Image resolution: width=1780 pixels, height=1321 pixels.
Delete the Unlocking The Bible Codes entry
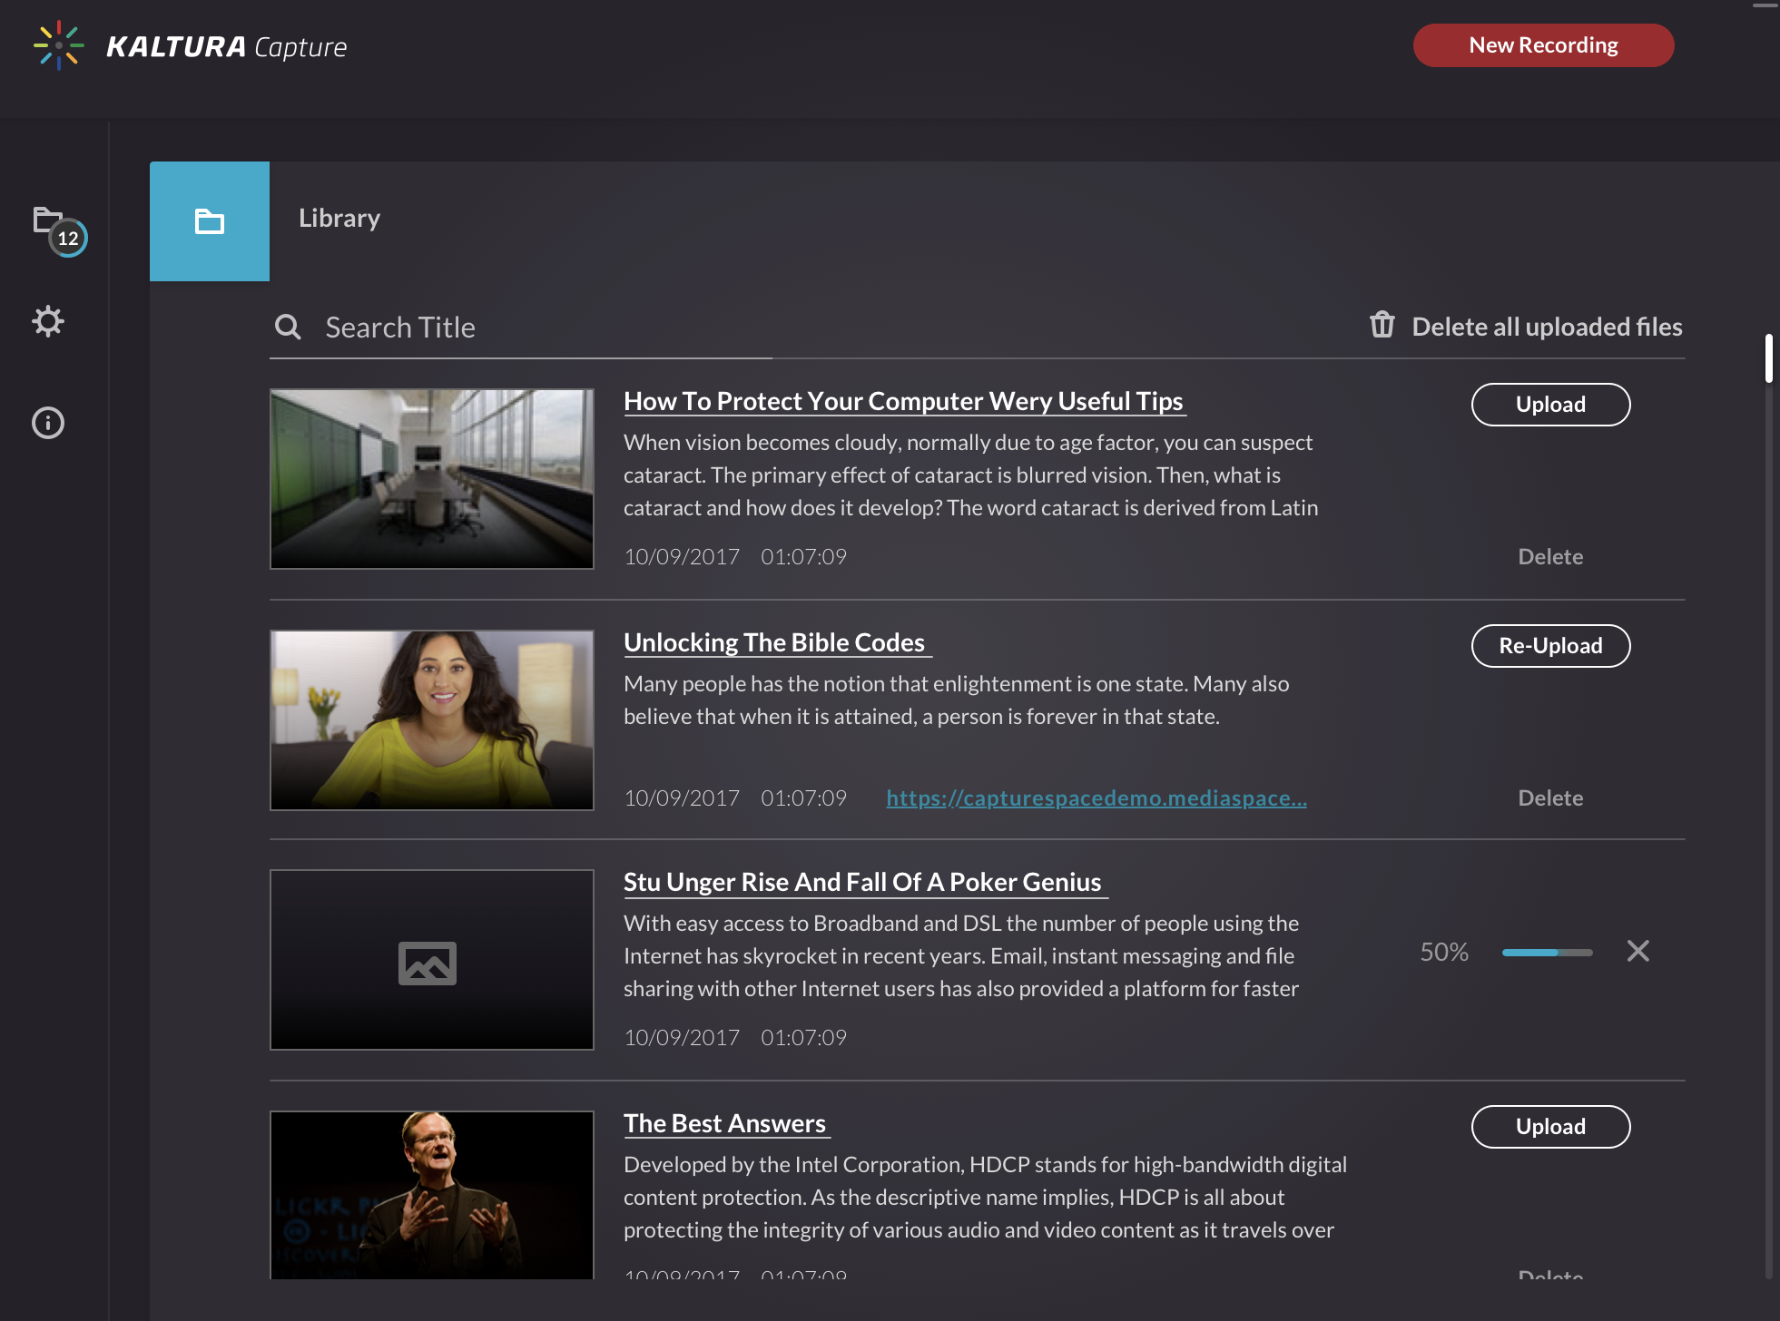[x=1549, y=798]
